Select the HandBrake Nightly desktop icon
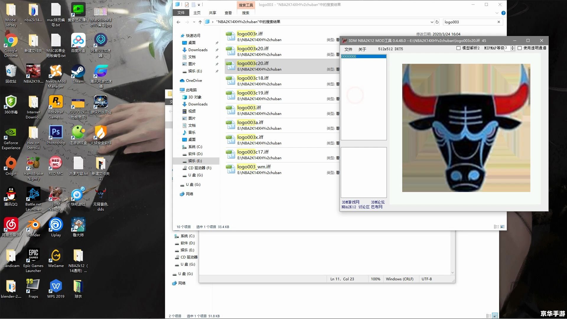The height and width of the screenshot is (319, 567). (x=33, y=168)
